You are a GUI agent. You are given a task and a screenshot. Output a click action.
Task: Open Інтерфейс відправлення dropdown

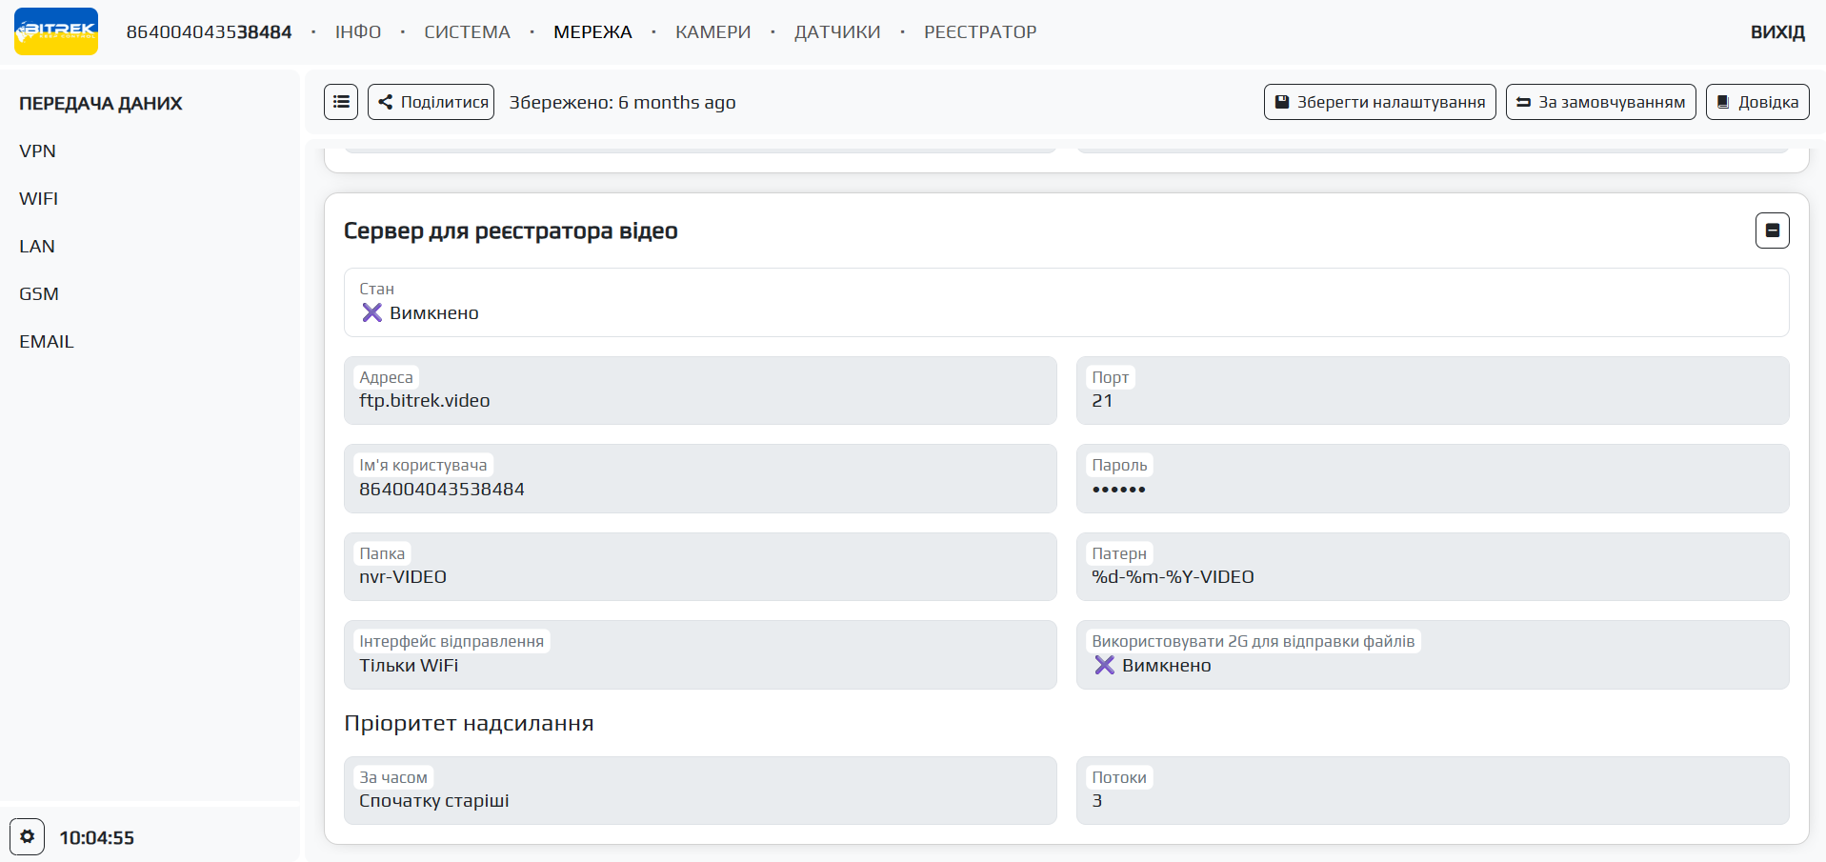point(700,655)
